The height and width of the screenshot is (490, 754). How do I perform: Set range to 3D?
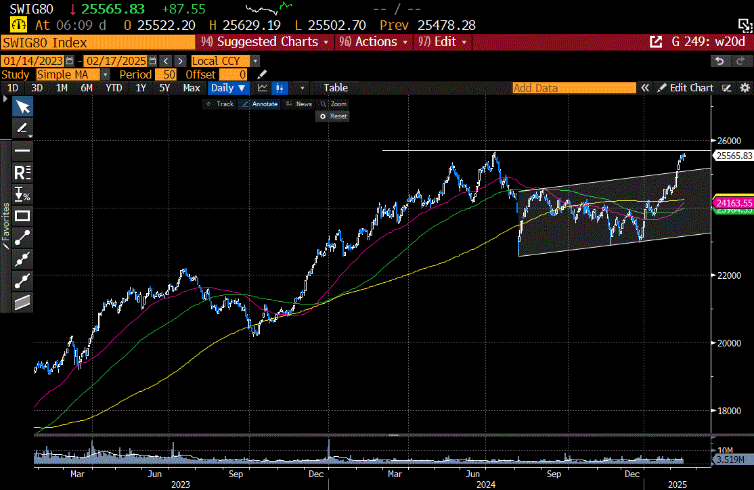[x=37, y=88]
